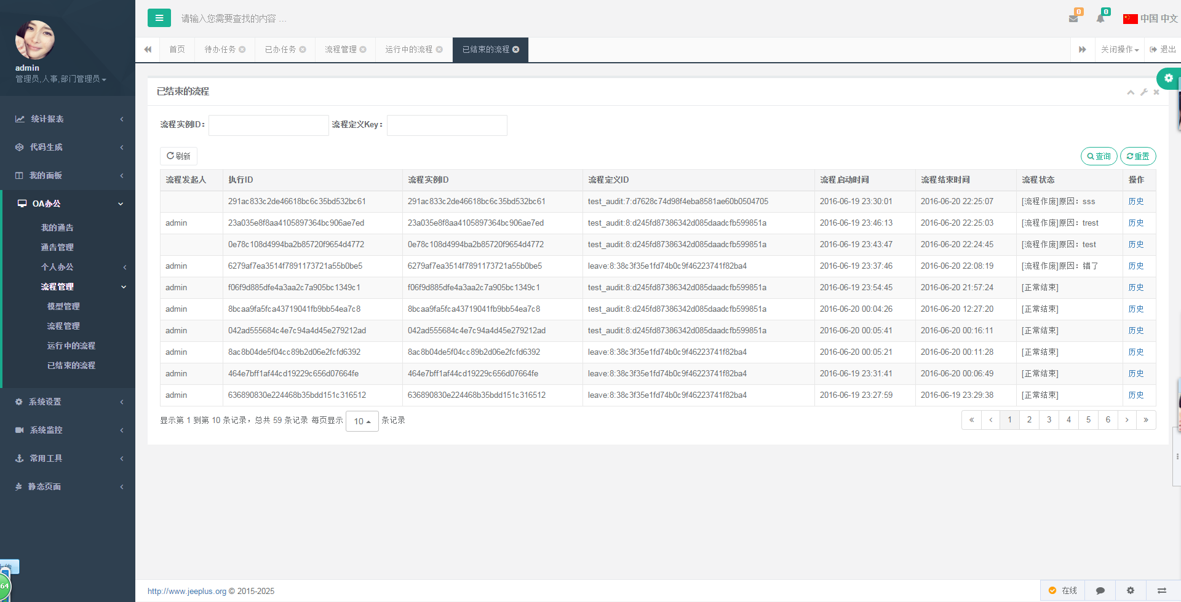1181x602 pixels.
Task: Click the 重置 reset button
Action: pos(1138,156)
